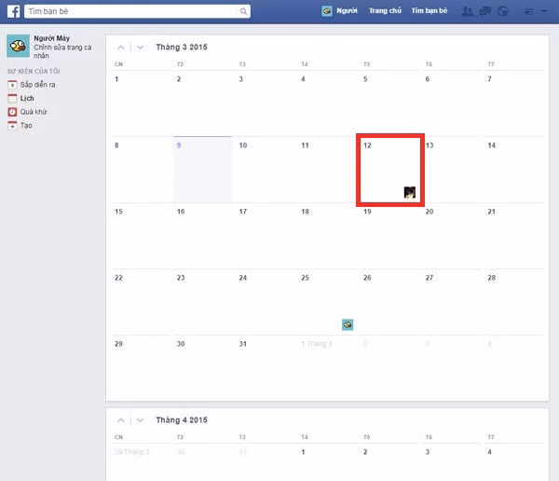The height and width of the screenshot is (481, 559).
Task: Open Quá khứ past events
Action: tap(34, 112)
